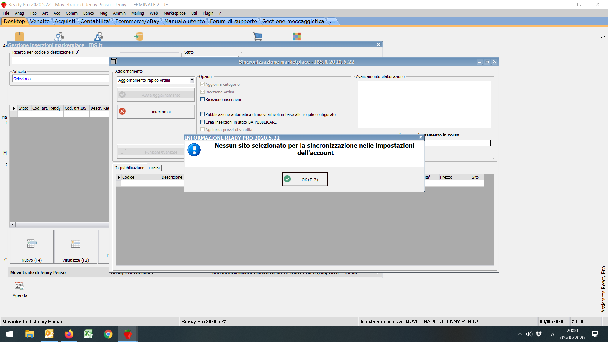Open the Marketplace menu
The image size is (608, 342).
click(x=174, y=13)
